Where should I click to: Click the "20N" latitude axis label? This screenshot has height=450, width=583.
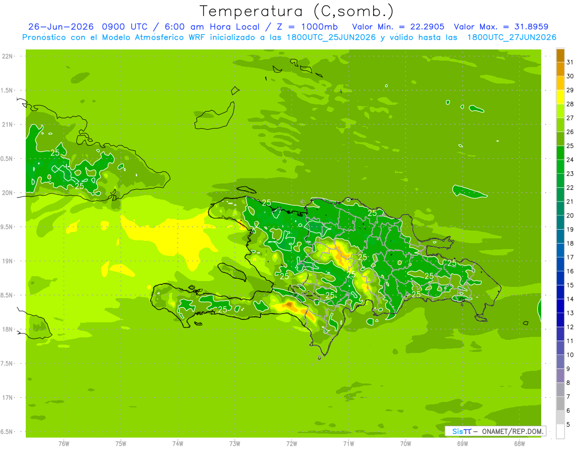point(8,193)
